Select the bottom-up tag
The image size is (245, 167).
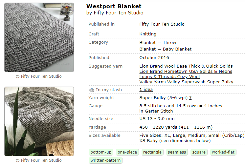101,152
